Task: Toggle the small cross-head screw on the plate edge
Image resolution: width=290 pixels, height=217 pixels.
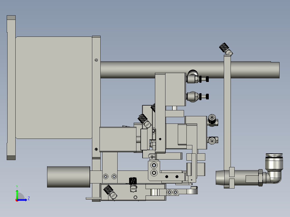Action: (96, 59)
